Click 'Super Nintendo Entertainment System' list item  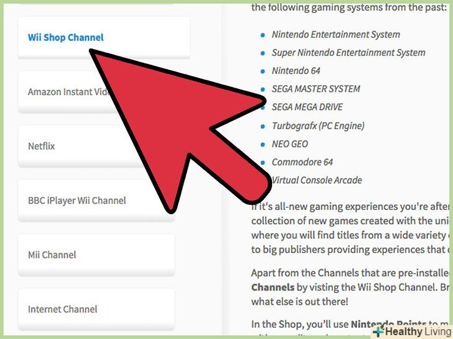pyautogui.click(x=348, y=53)
